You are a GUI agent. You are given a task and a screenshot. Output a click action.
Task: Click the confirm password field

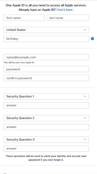[x=46, y=78]
